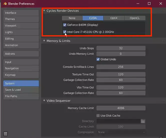Grab the Memory & Limits panel drag handle
This screenshot has height=138, width=166.
163,41
